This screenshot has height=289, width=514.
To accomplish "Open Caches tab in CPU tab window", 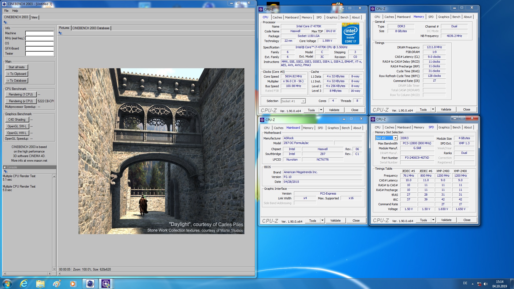I will pyautogui.click(x=277, y=17).
